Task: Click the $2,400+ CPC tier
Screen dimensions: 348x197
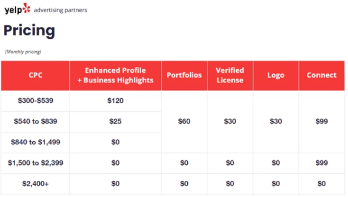Action: [x=36, y=184]
